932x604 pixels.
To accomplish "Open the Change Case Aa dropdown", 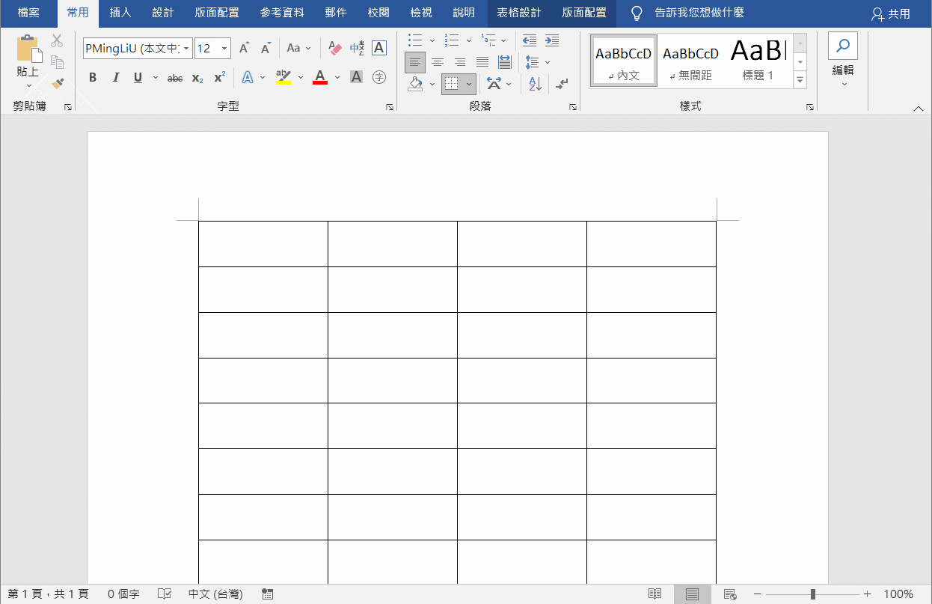I will [x=298, y=48].
